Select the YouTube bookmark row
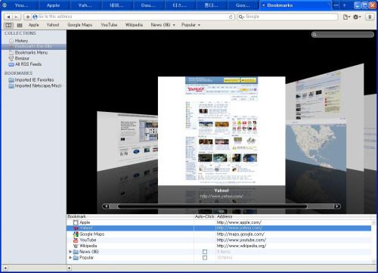The height and width of the screenshot is (273, 378). coord(218,240)
